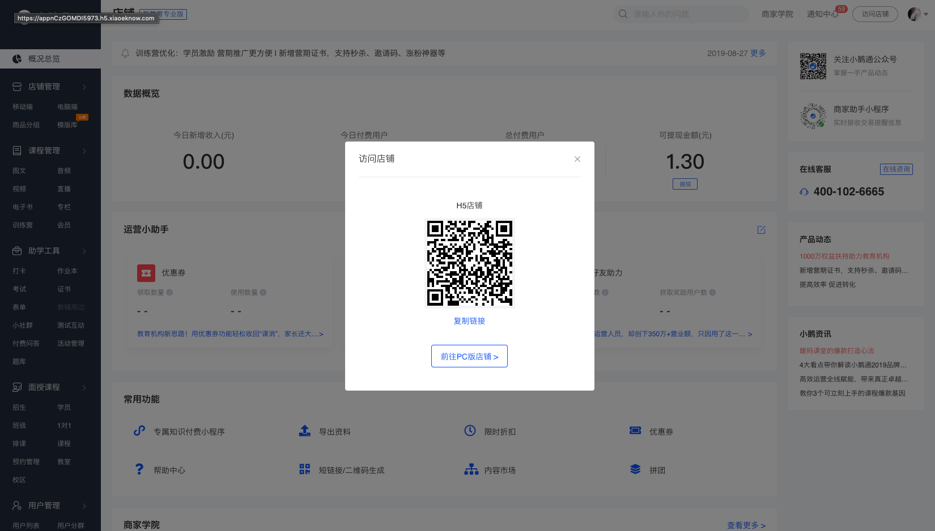Expand the 课程管理 chevron

point(84,151)
